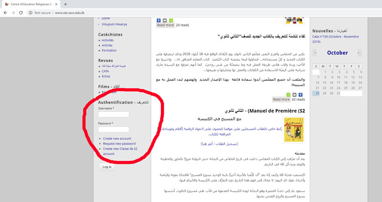Click the article thumbnail beside 20 reads
The width and height of the screenshot is (382, 202).
[294, 21]
